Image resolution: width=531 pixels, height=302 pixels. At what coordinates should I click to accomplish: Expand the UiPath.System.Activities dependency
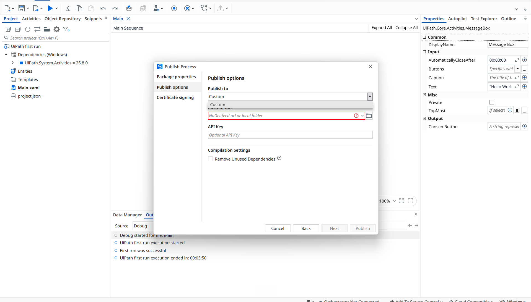click(12, 63)
